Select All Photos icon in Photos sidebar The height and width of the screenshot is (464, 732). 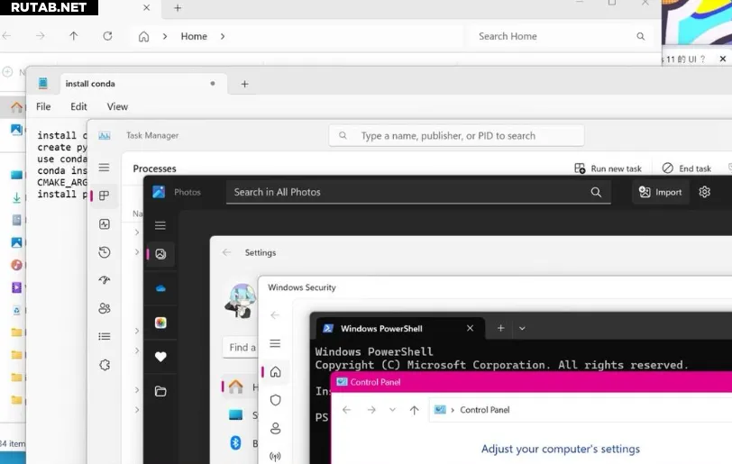[x=160, y=254]
